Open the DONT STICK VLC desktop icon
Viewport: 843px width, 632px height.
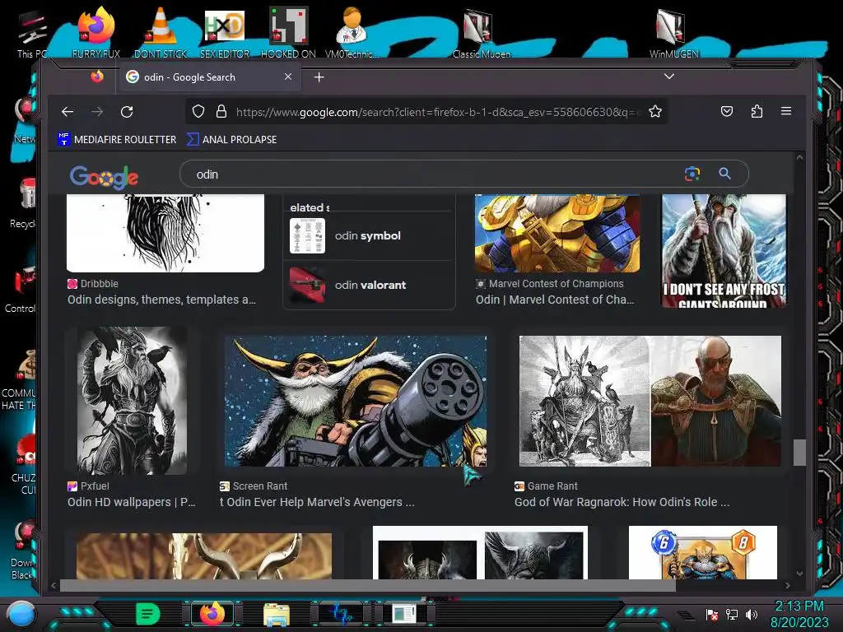(x=161, y=32)
